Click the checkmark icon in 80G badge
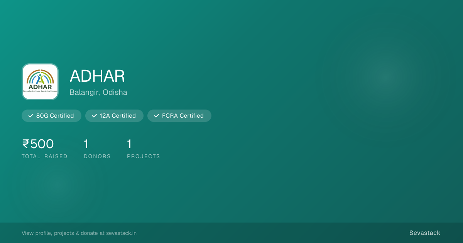The height and width of the screenshot is (243, 463). pos(31,116)
